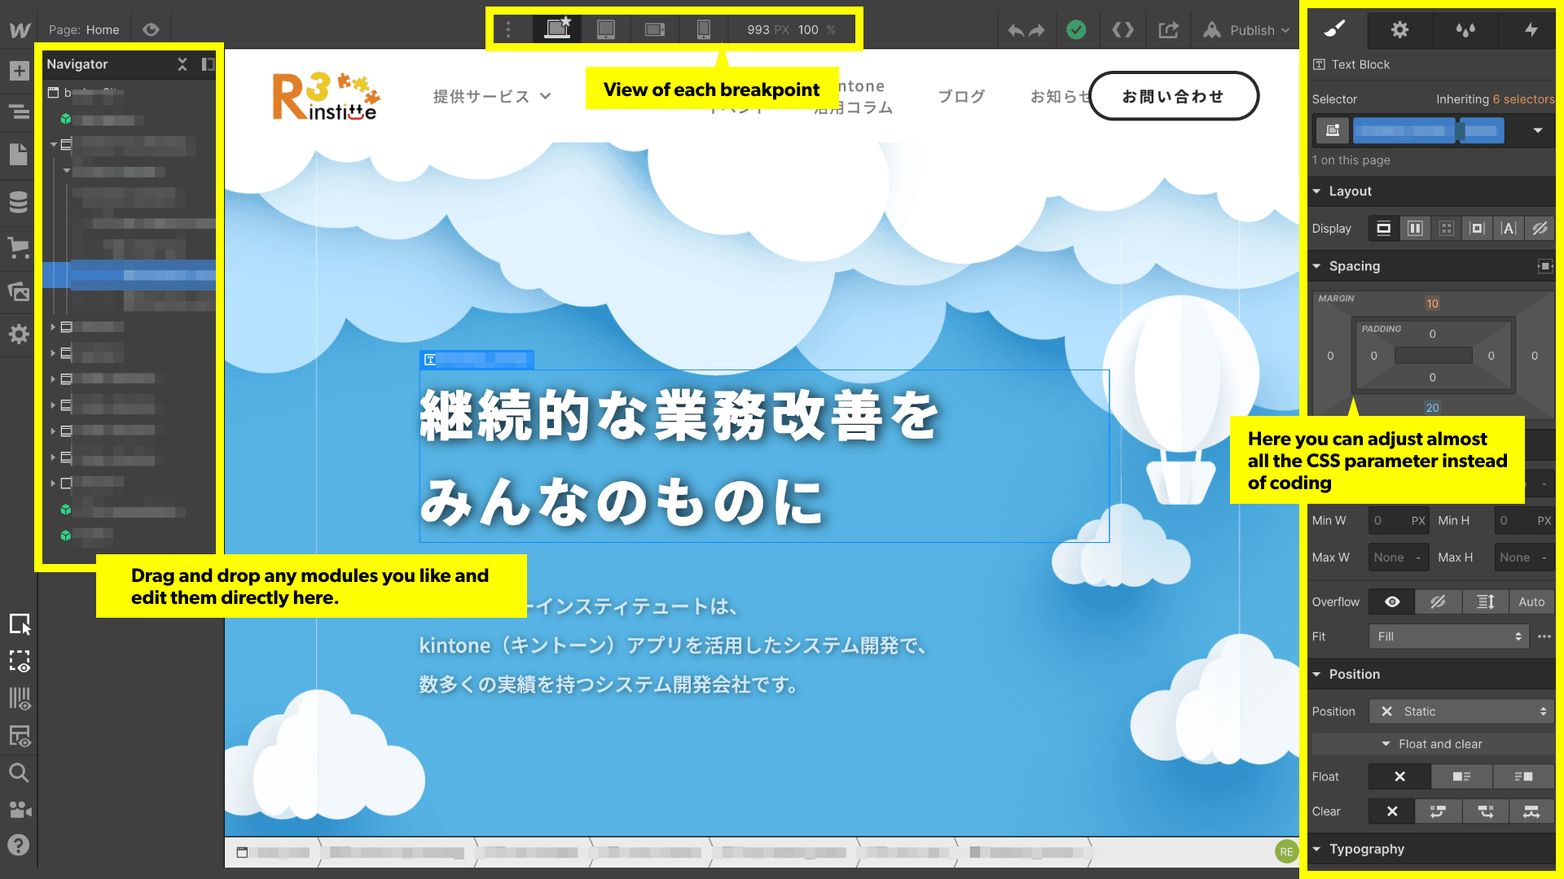The height and width of the screenshot is (879, 1564).
Task: Switch to mobile portrait breakpoint
Action: point(704,30)
